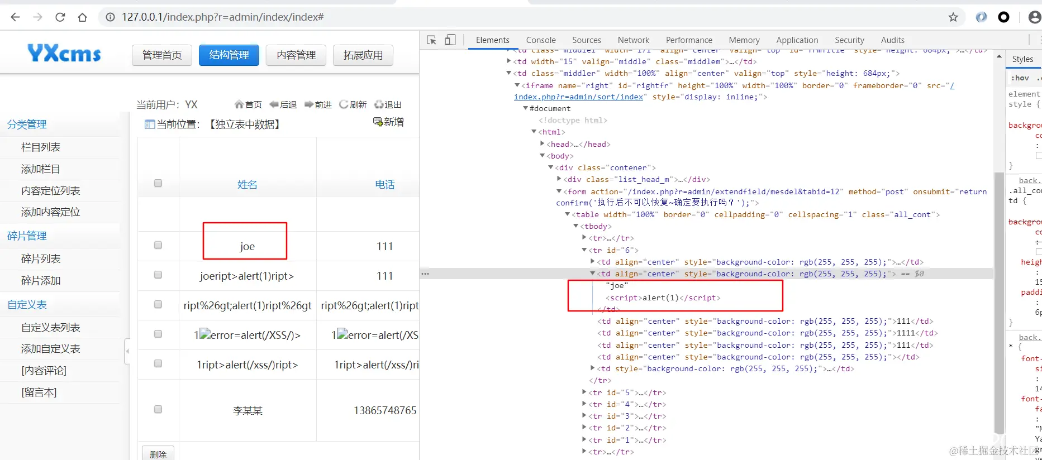Open the browser profile avatar icon
Screen dimensions: 1042x460
click(1035, 17)
